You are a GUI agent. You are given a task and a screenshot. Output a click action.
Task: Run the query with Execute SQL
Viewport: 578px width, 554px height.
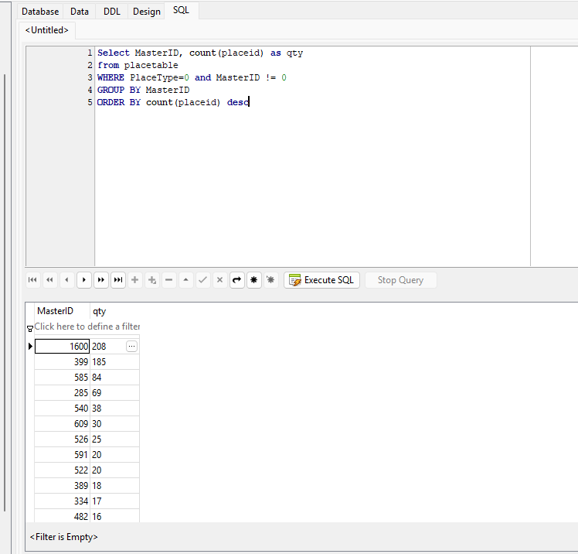(x=321, y=280)
